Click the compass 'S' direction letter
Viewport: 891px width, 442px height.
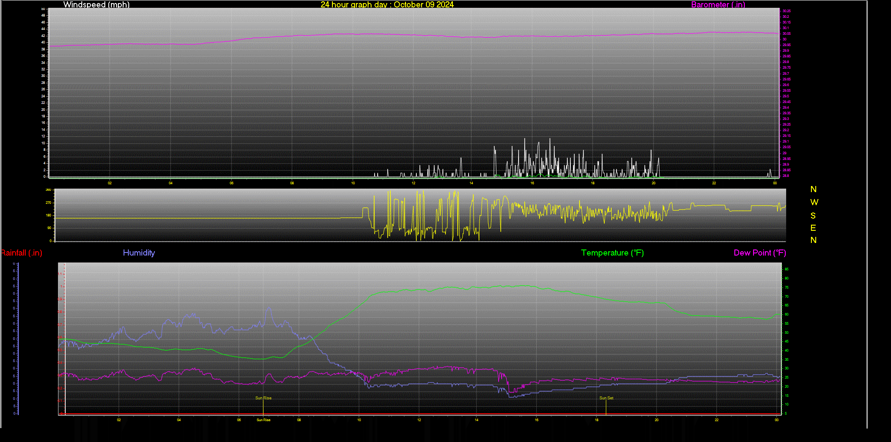pos(813,216)
